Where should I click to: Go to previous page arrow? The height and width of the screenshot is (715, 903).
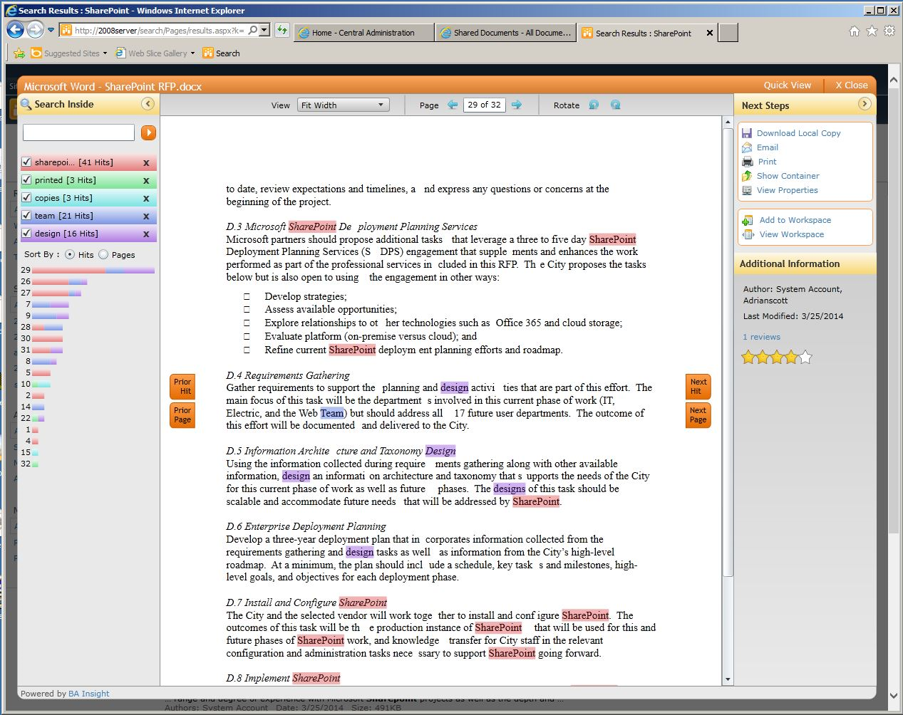coord(453,105)
